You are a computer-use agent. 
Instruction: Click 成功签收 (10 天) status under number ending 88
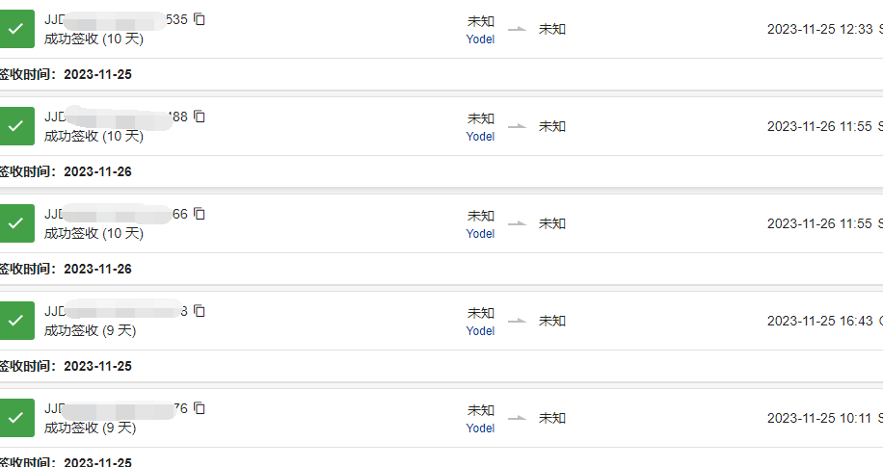tap(94, 136)
